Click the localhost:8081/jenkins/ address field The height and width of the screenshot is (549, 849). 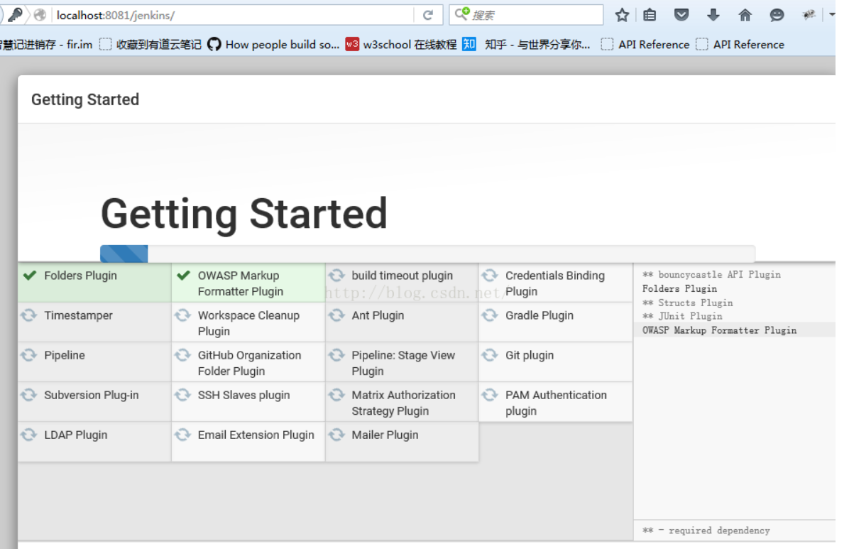click(233, 15)
